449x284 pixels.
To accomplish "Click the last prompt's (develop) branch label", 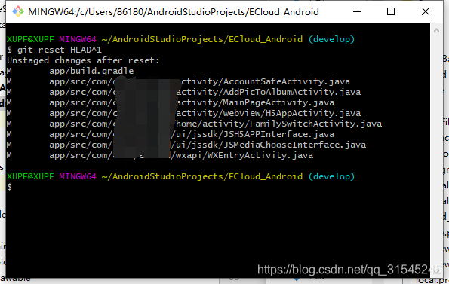I will 331,176.
